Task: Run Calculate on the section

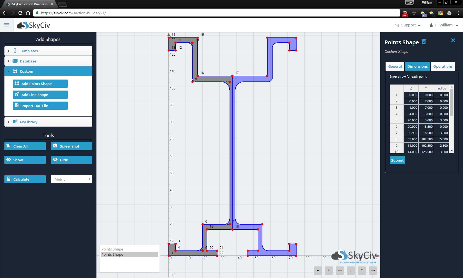Action: point(25,179)
